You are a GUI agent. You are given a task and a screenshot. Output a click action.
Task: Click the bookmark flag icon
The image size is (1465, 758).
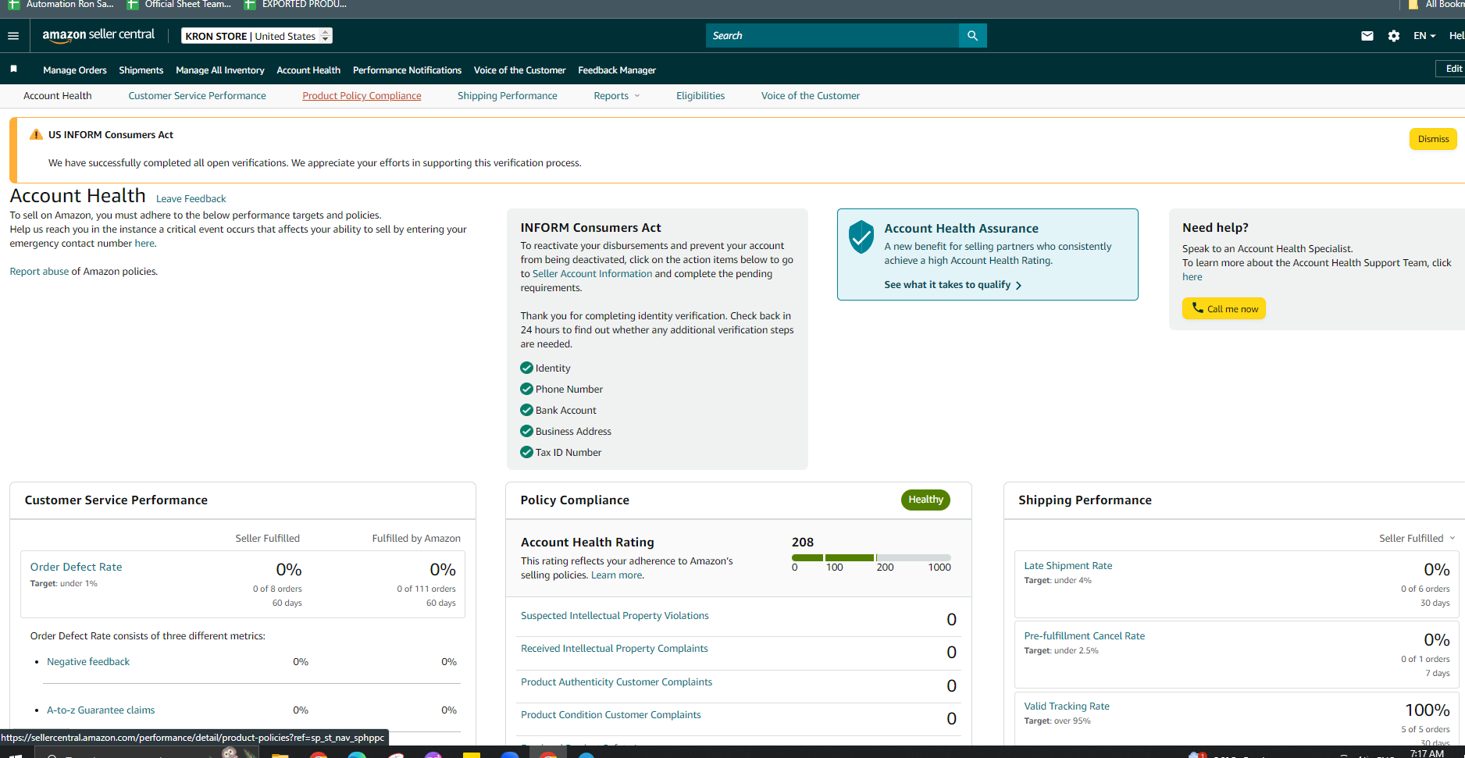pyautogui.click(x=13, y=69)
